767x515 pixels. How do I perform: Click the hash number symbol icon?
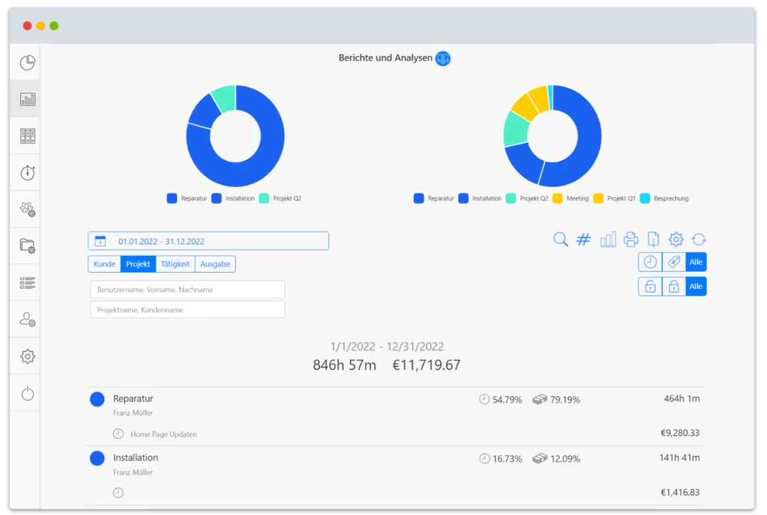[x=583, y=239]
